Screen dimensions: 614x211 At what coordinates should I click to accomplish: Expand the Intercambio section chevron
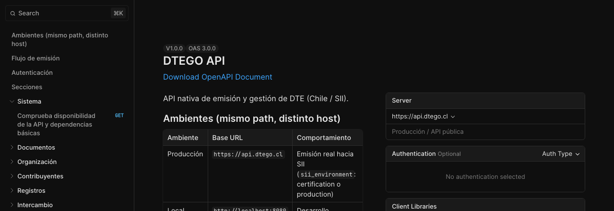pos(12,205)
